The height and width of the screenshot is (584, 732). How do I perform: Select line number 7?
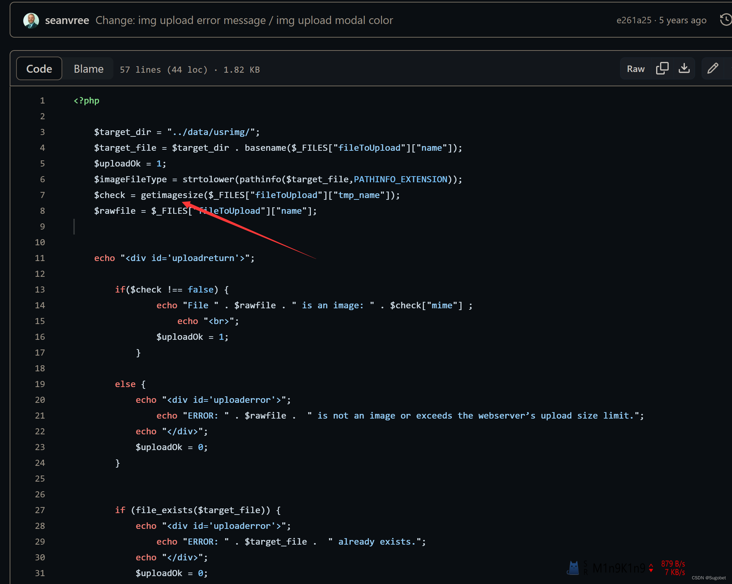tap(42, 195)
